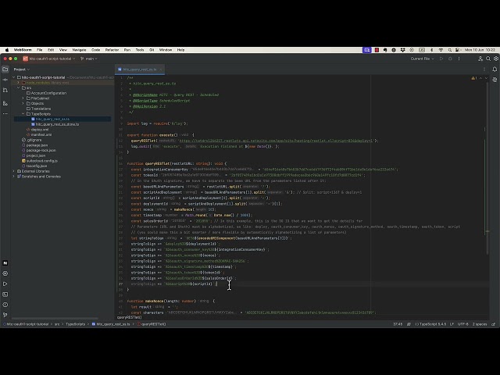This screenshot has height=375, width=500.
Task: Click the Debug button in toolbar
Action: pos(450,59)
